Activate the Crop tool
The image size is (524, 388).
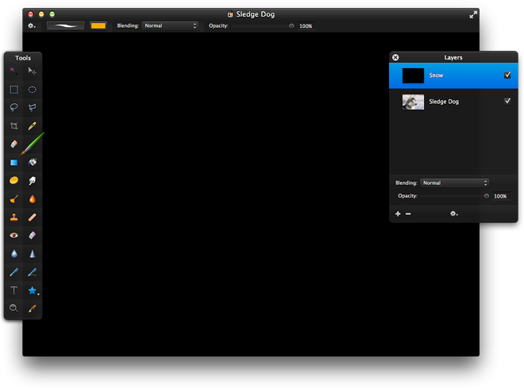click(13, 126)
